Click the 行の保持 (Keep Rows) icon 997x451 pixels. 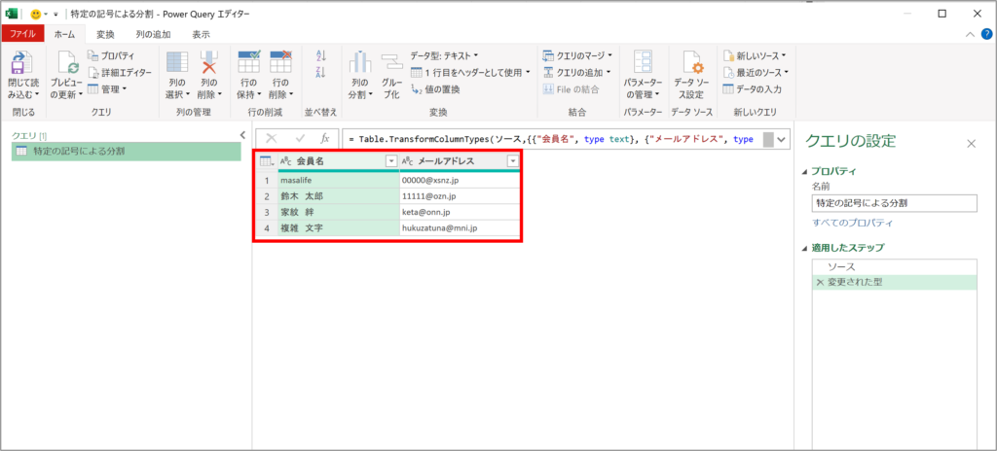coord(249,65)
